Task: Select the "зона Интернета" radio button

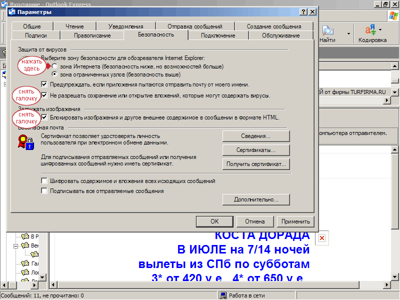Action: click(54, 66)
